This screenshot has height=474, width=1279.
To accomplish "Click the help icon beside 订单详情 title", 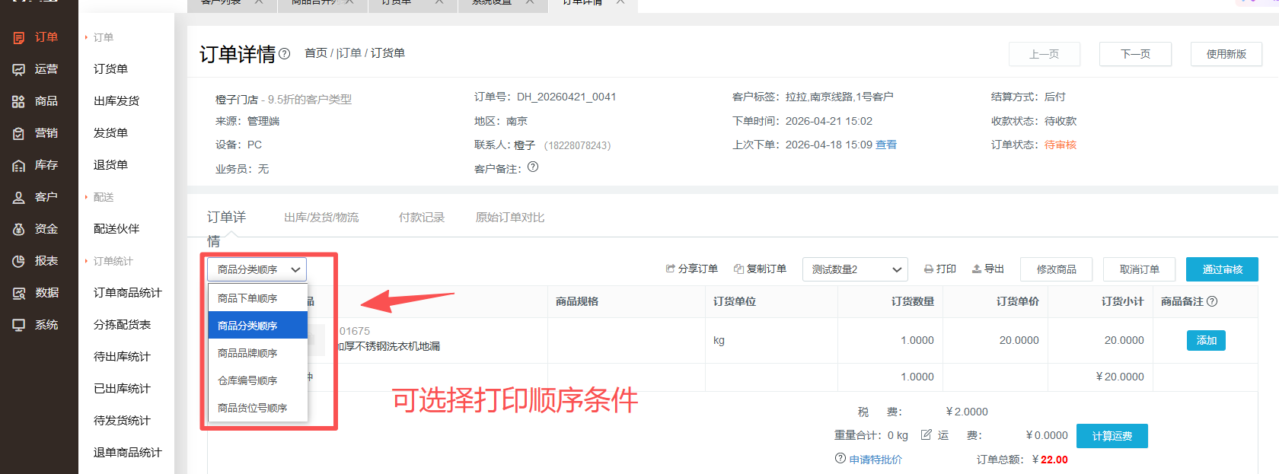I will click(x=285, y=54).
